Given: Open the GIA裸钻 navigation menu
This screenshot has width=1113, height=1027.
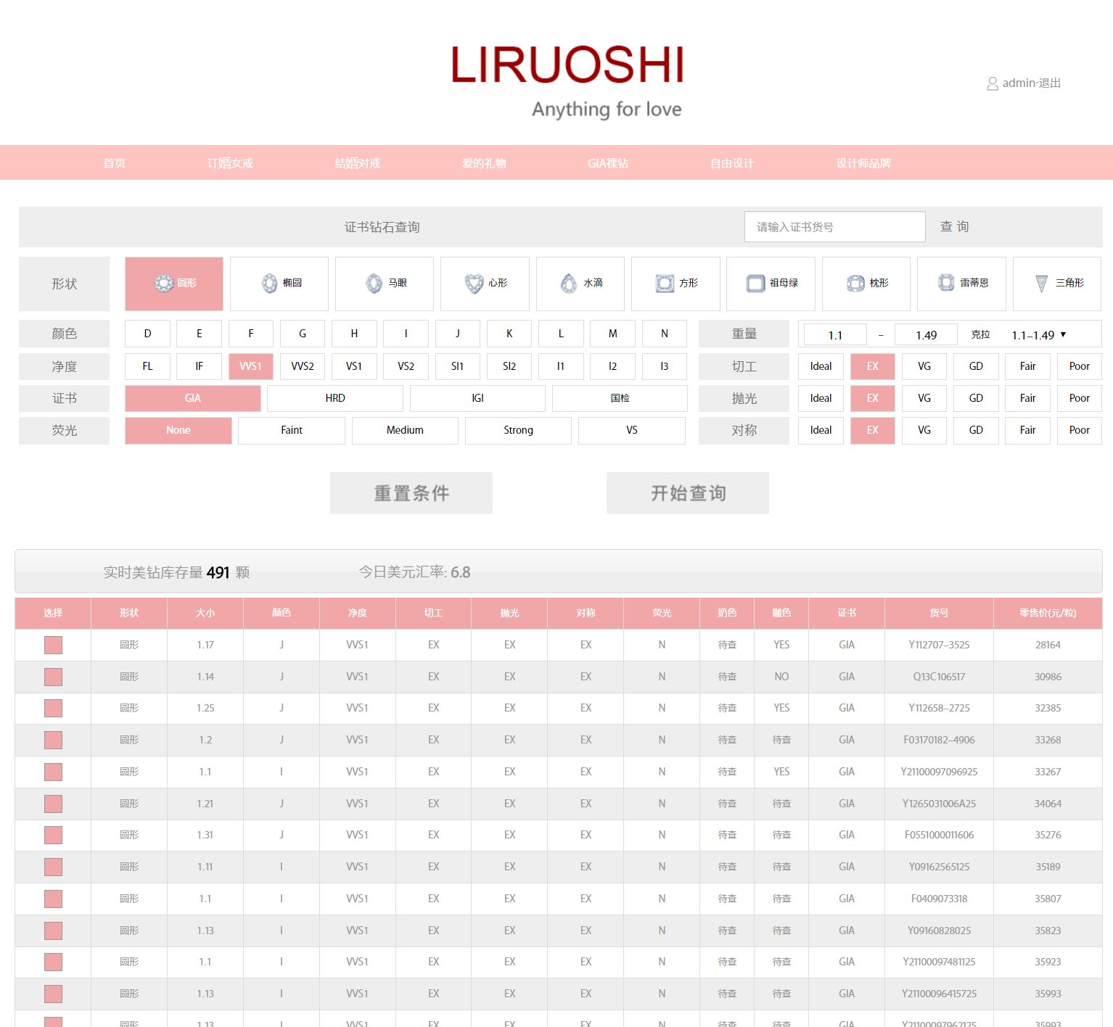Looking at the screenshot, I should (x=608, y=163).
